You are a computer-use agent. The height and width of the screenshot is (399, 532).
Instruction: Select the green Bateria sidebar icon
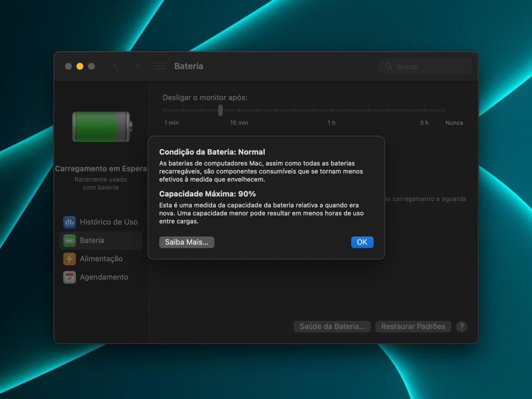[x=69, y=240]
